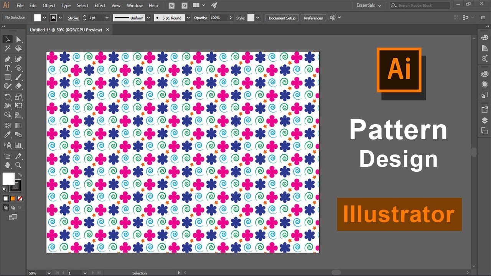Select the Artboard tool
Viewport: 491px width, 276px height.
pyautogui.click(x=7, y=156)
